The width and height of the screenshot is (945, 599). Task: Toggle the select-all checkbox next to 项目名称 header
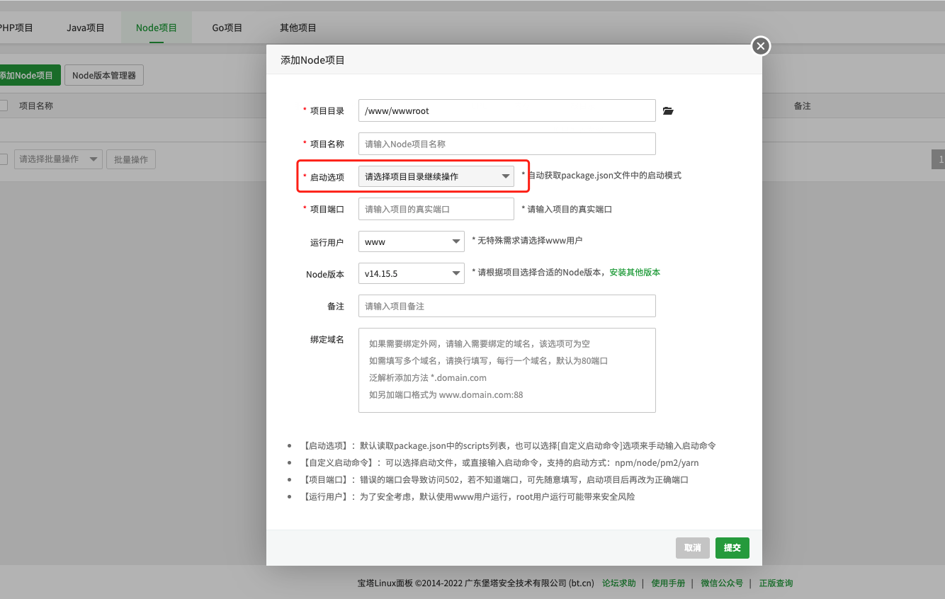click(3, 105)
